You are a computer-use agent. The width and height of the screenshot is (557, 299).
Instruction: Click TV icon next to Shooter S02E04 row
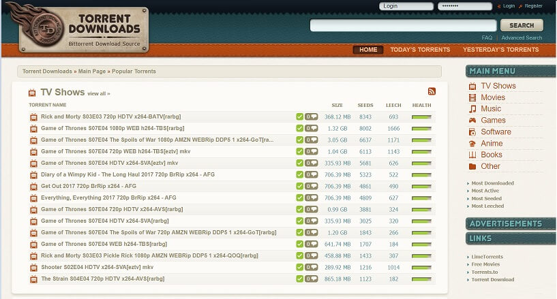33,268
